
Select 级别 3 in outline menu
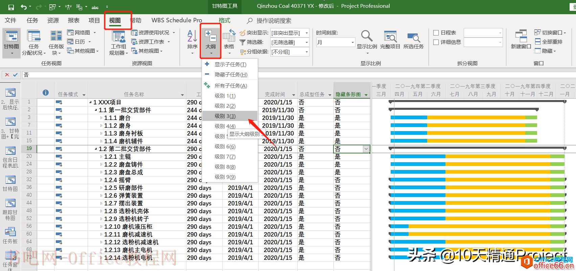pyautogui.click(x=230, y=116)
